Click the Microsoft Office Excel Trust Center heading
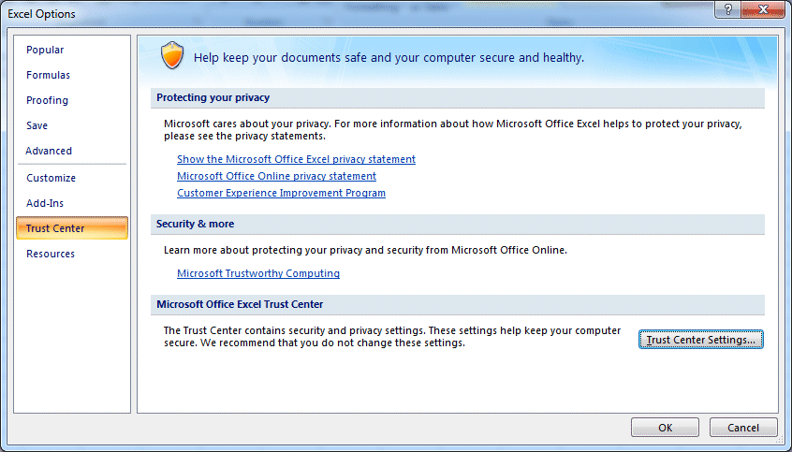 point(240,304)
